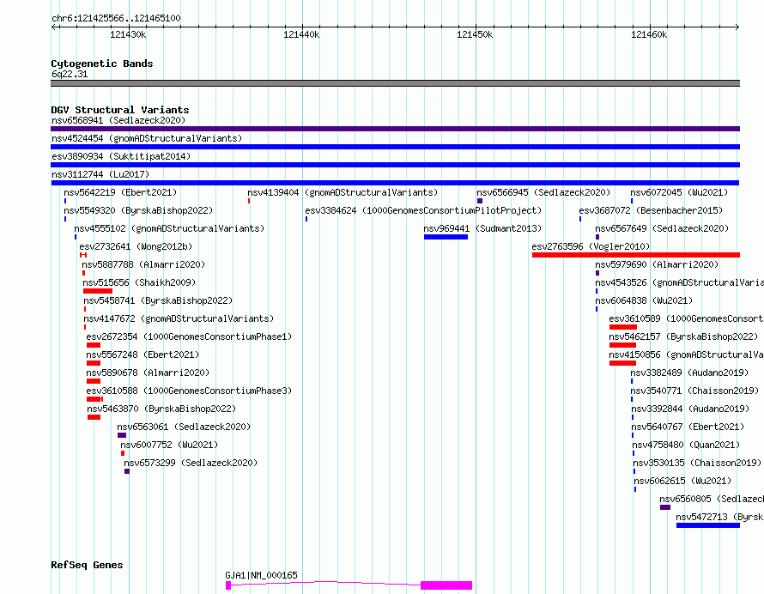Click esv2732641 (Wong2012b) label
764x594 pixels.
pos(136,246)
